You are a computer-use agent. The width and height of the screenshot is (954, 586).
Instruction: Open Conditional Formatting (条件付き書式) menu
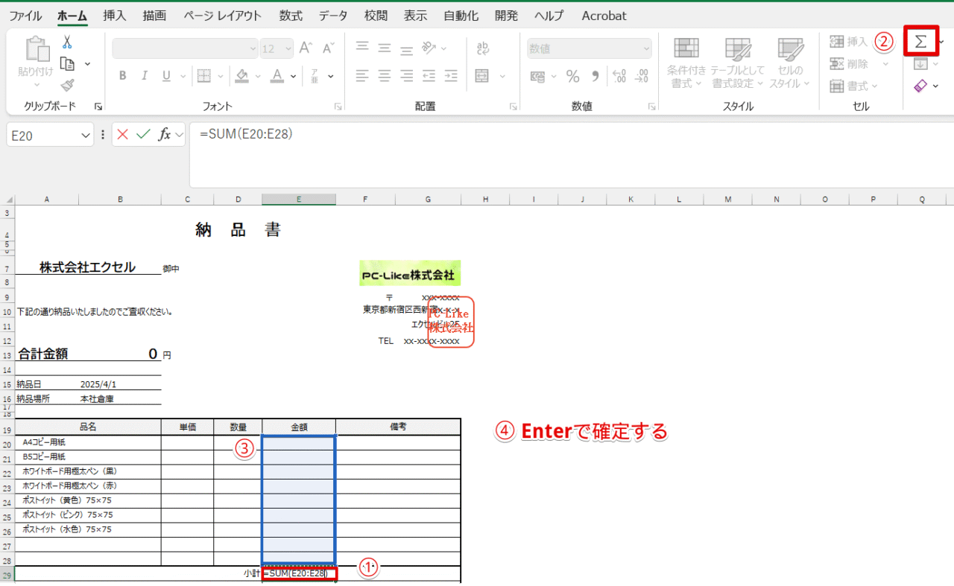pyautogui.click(x=686, y=63)
